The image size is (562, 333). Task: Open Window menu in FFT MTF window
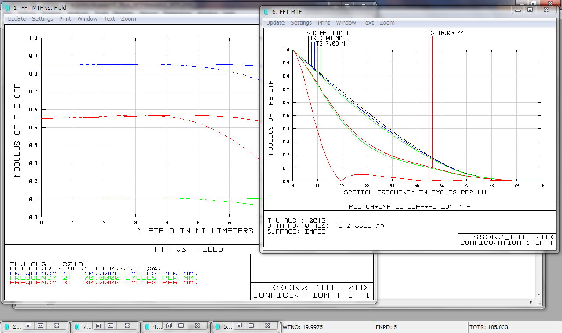(346, 23)
